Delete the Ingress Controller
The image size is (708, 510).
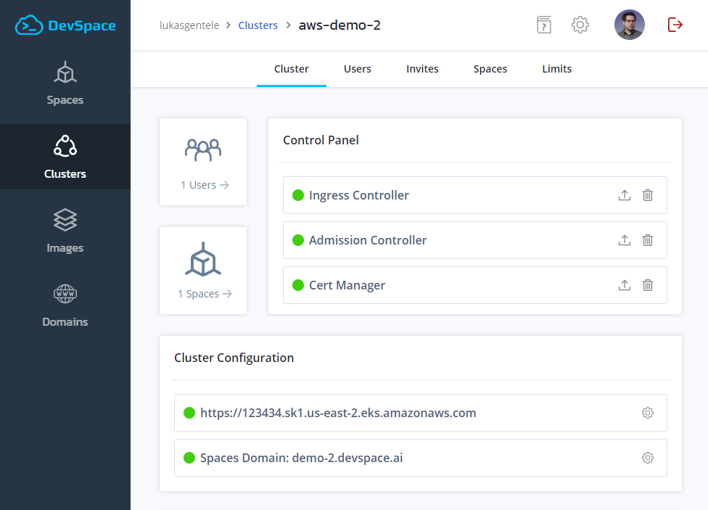[x=648, y=195]
